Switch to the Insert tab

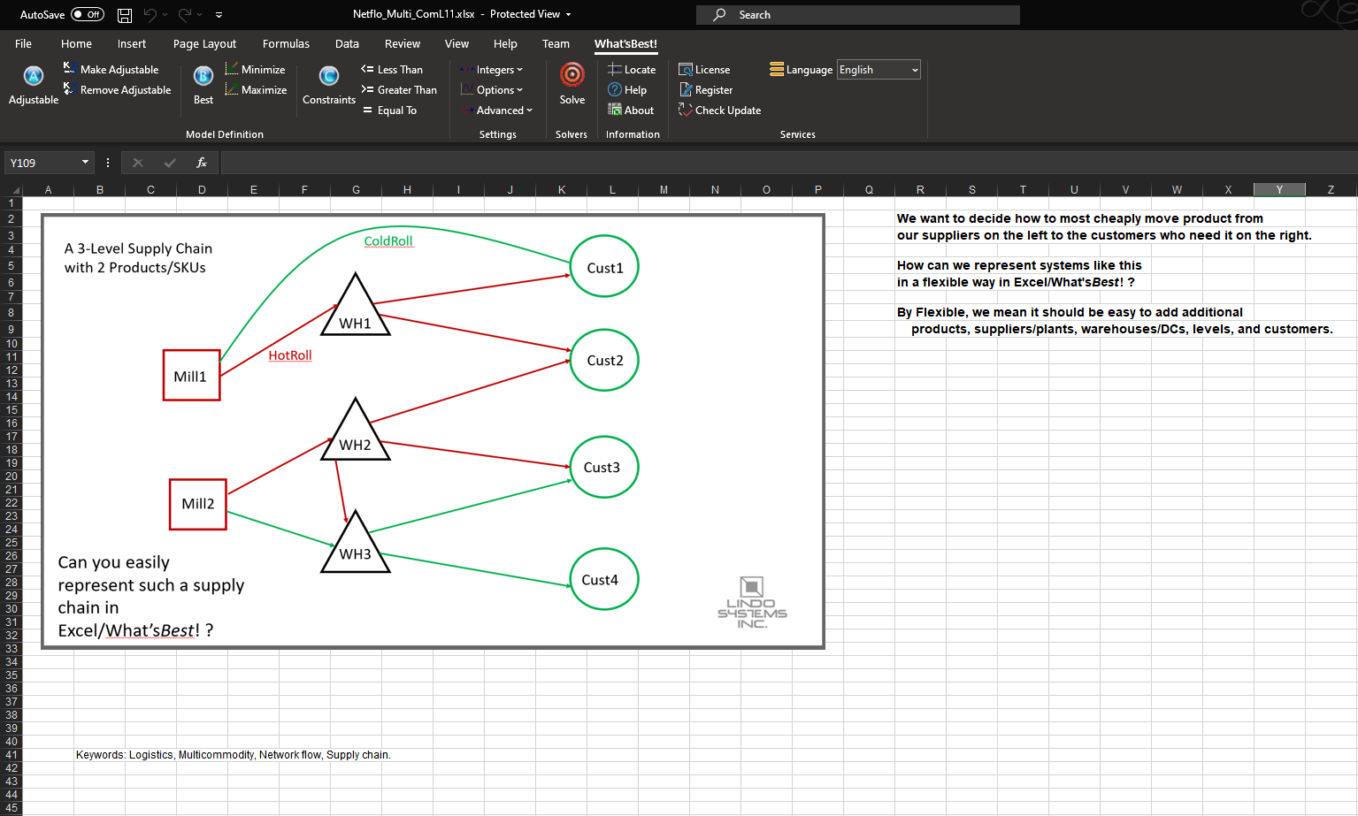click(x=132, y=43)
